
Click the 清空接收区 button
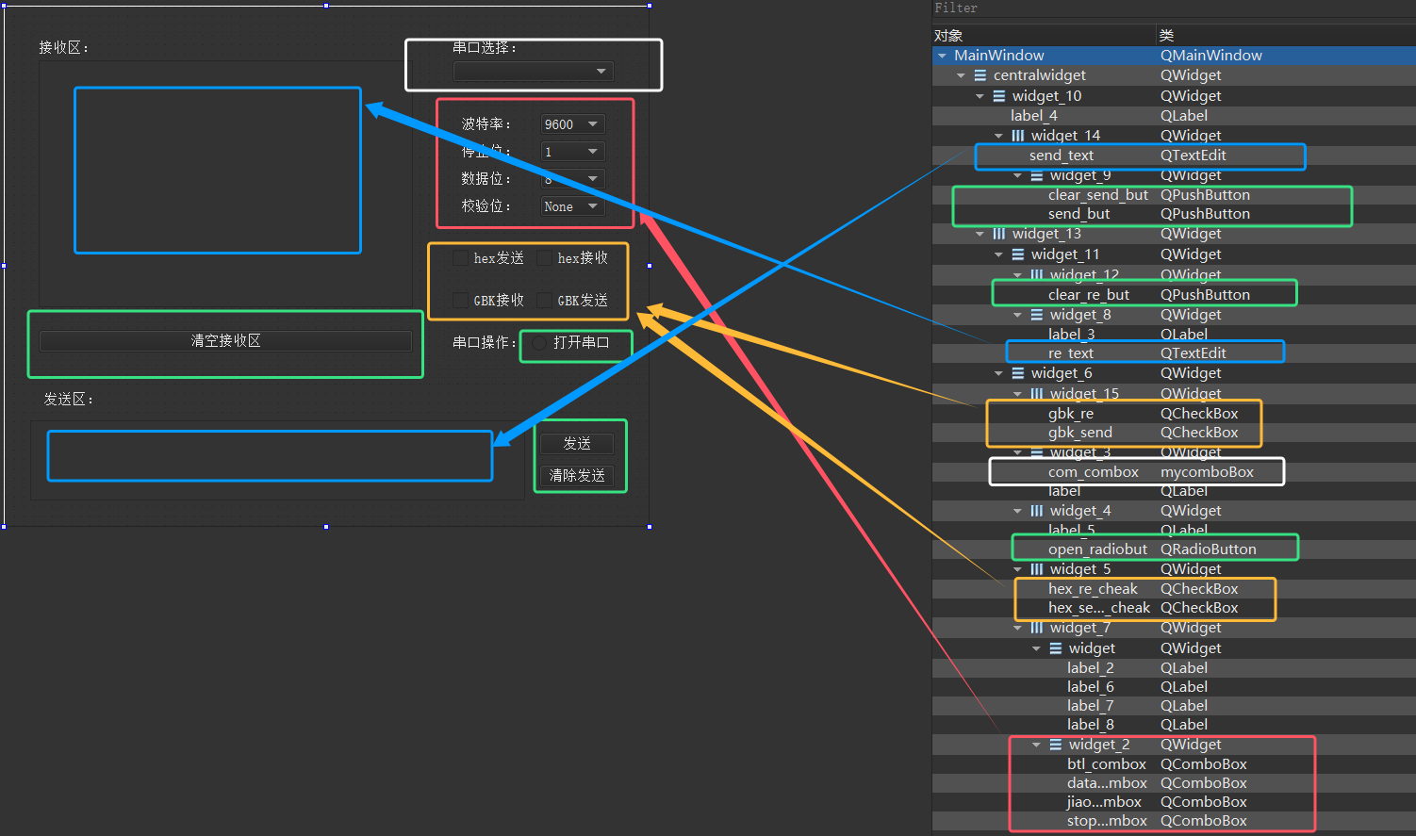[225, 341]
